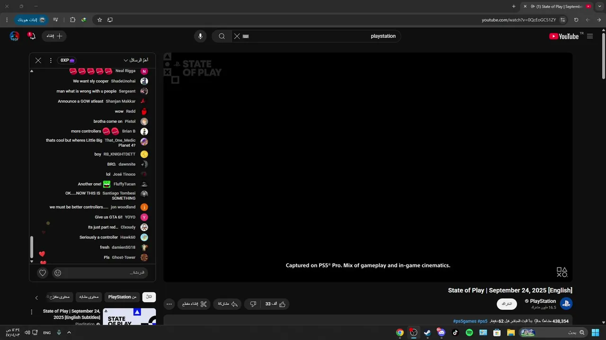
Task: Open the State of Play English Subtitles thumbnail
Action: [x=129, y=317]
